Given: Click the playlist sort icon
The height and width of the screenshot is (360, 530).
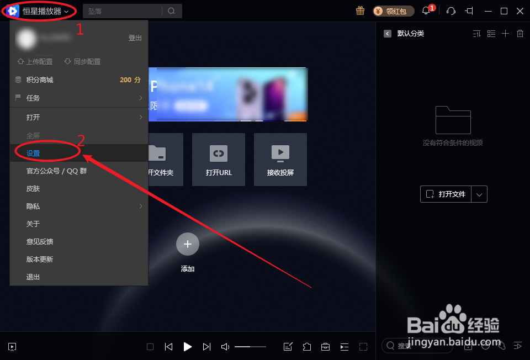Looking at the screenshot, I should click(476, 34).
